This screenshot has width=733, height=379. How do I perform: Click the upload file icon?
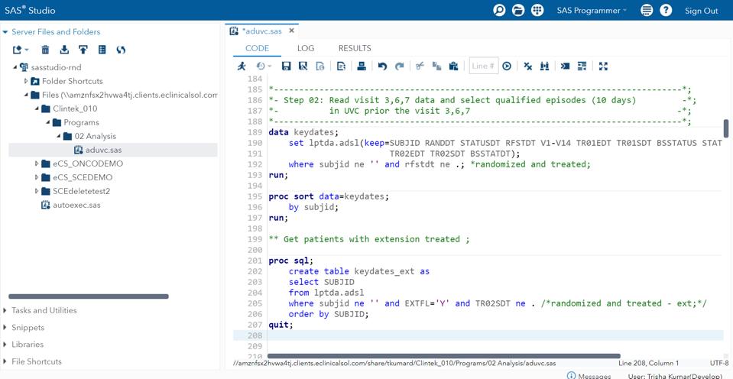point(83,50)
